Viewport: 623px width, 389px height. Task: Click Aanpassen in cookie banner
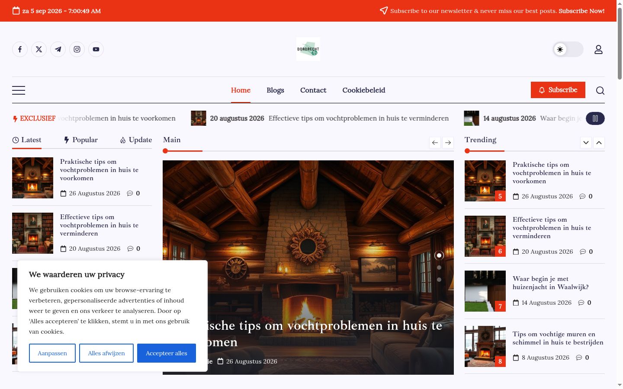pyautogui.click(x=52, y=353)
